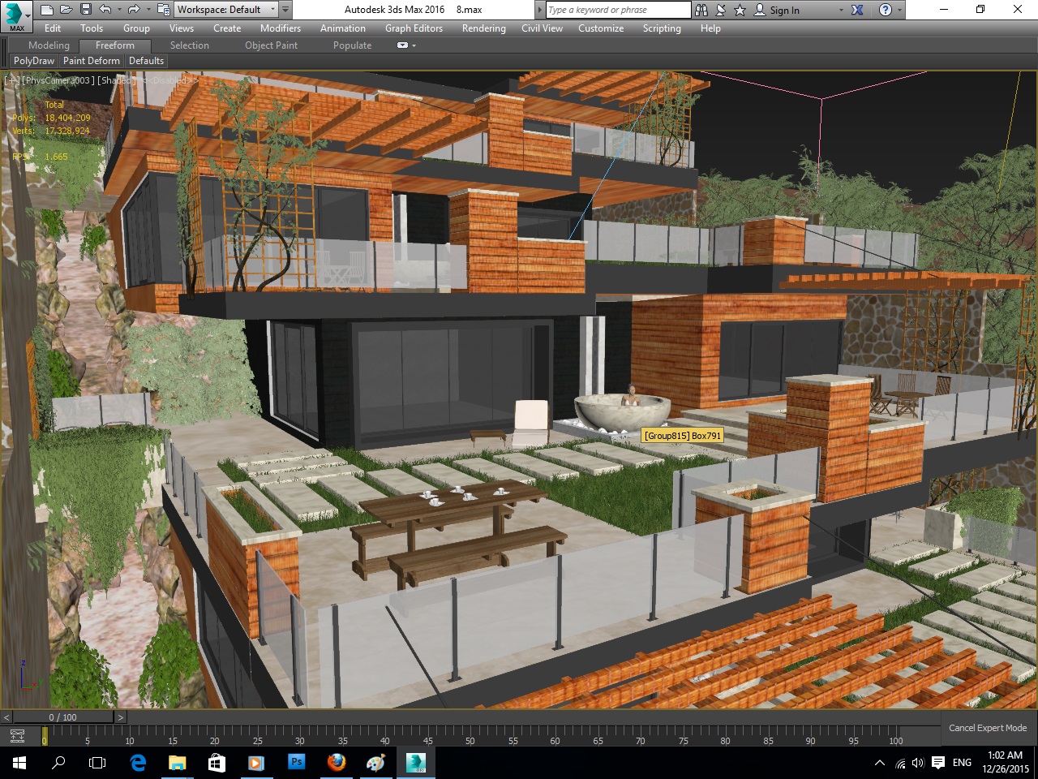The image size is (1038, 779).
Task: Undo the last action with the arrow icon
Action: pos(105,10)
